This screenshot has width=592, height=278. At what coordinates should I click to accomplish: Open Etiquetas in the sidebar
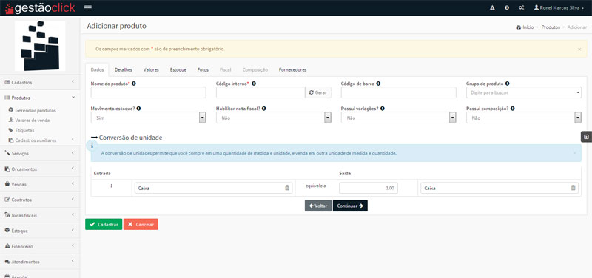click(21, 130)
